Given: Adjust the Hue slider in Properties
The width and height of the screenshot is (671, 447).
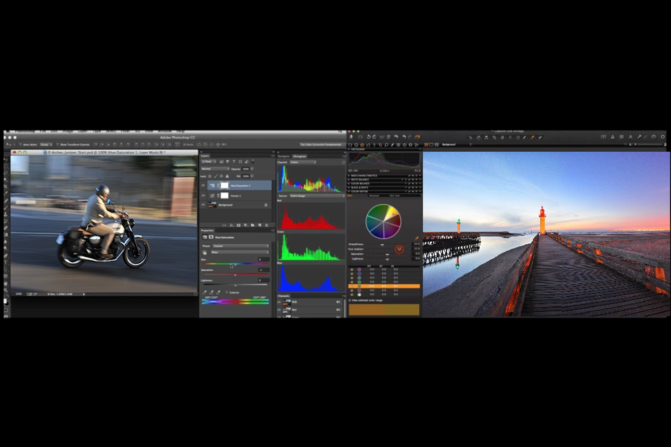Looking at the screenshot, I should pos(235,264).
